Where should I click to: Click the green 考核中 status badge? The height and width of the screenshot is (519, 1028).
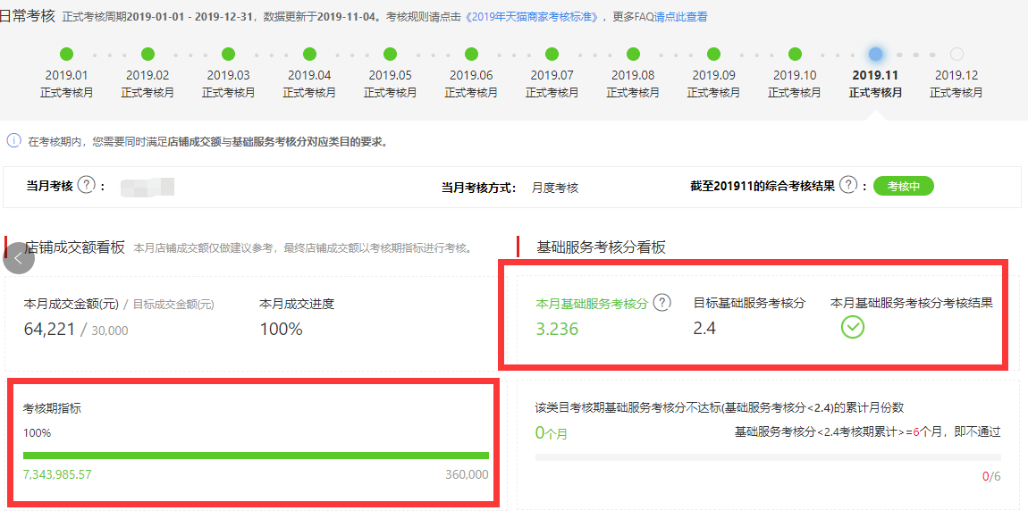(x=904, y=186)
